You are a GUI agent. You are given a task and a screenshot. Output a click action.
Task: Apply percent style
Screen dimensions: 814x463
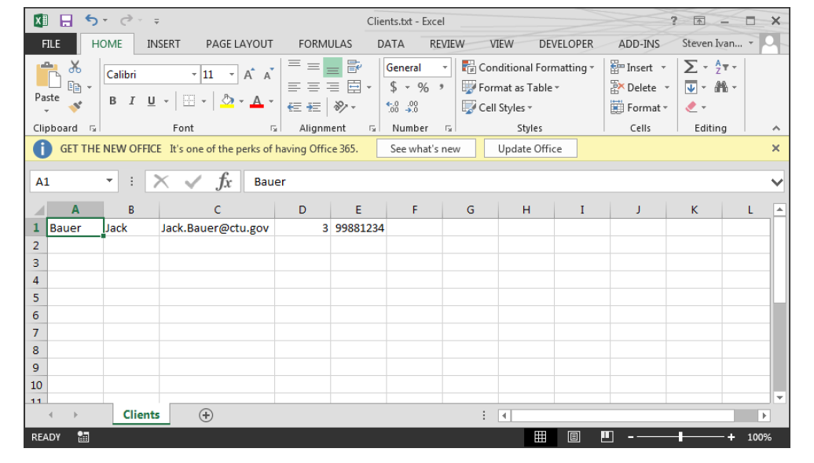coord(423,87)
